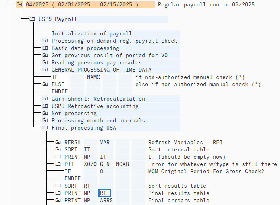Expand the Basic data processing node
This screenshot has width=280, height=205.
point(45,48)
